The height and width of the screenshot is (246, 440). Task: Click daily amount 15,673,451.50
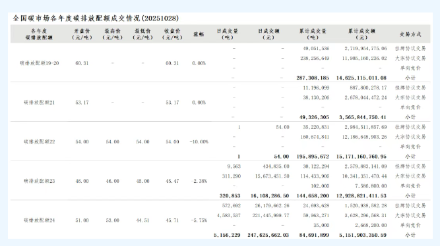click(x=272, y=176)
